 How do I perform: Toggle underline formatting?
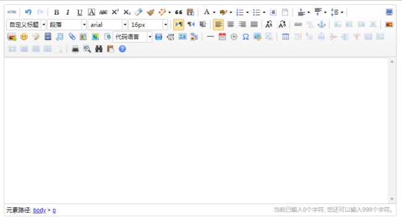pos(80,12)
